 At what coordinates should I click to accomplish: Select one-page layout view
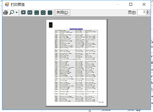[x=23, y=12]
